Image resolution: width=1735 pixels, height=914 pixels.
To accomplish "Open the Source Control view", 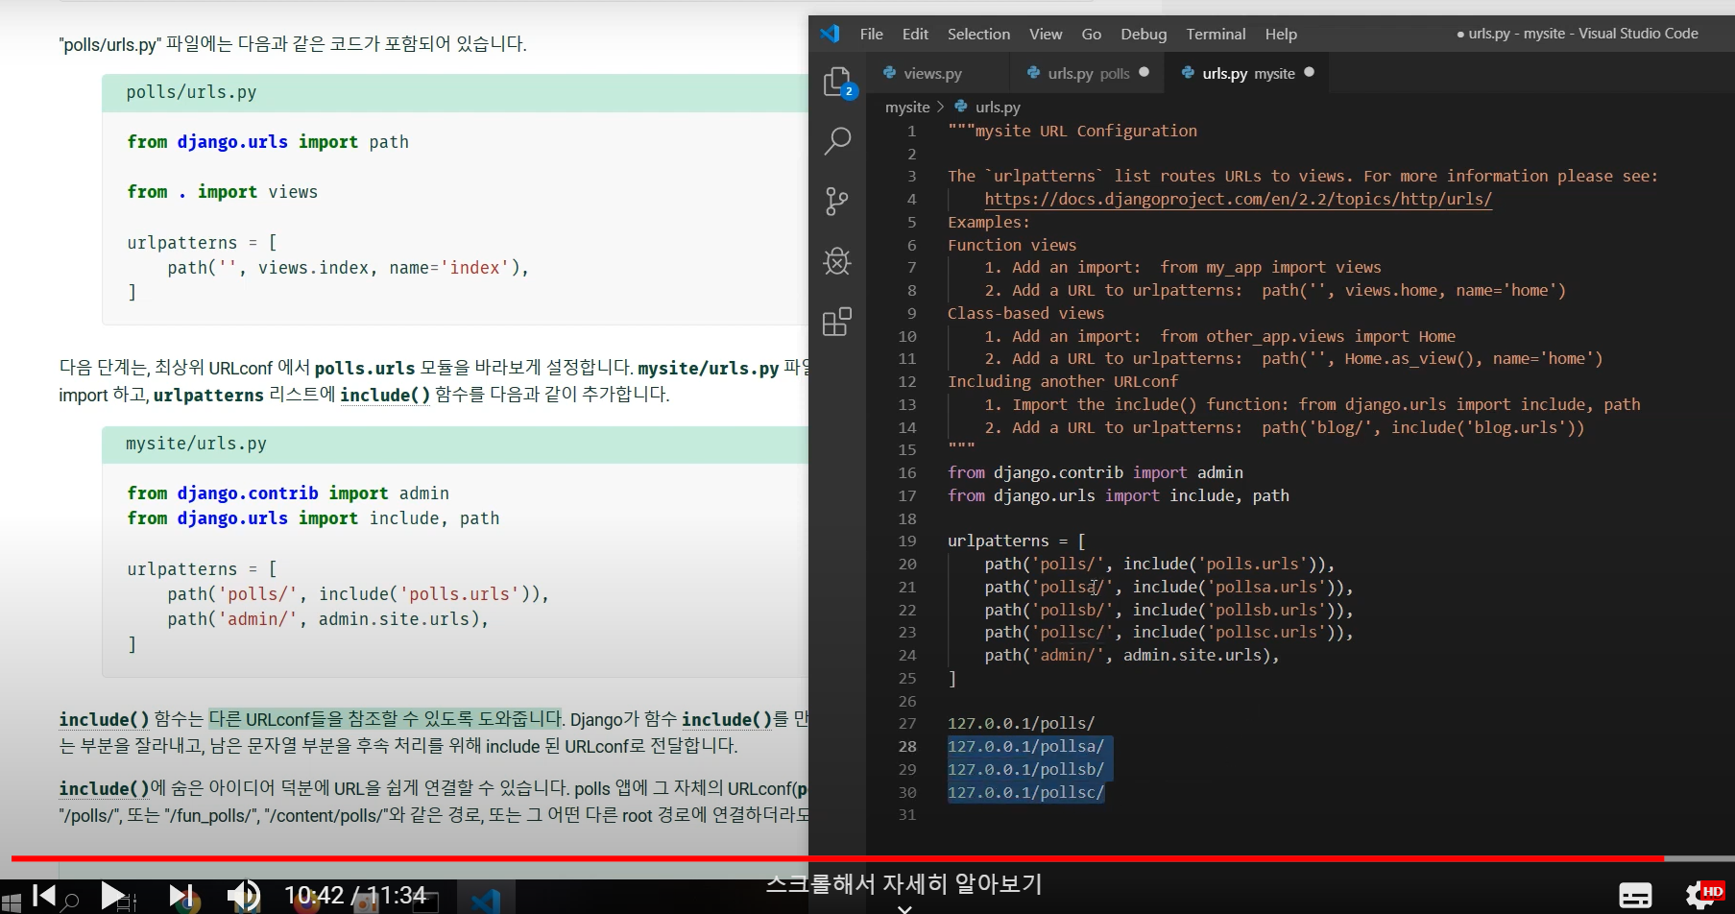I will coord(837,202).
